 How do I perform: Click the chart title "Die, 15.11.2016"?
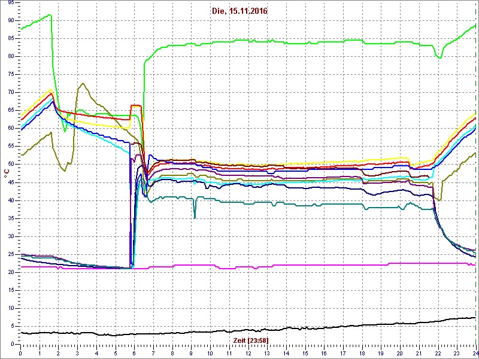click(x=239, y=10)
